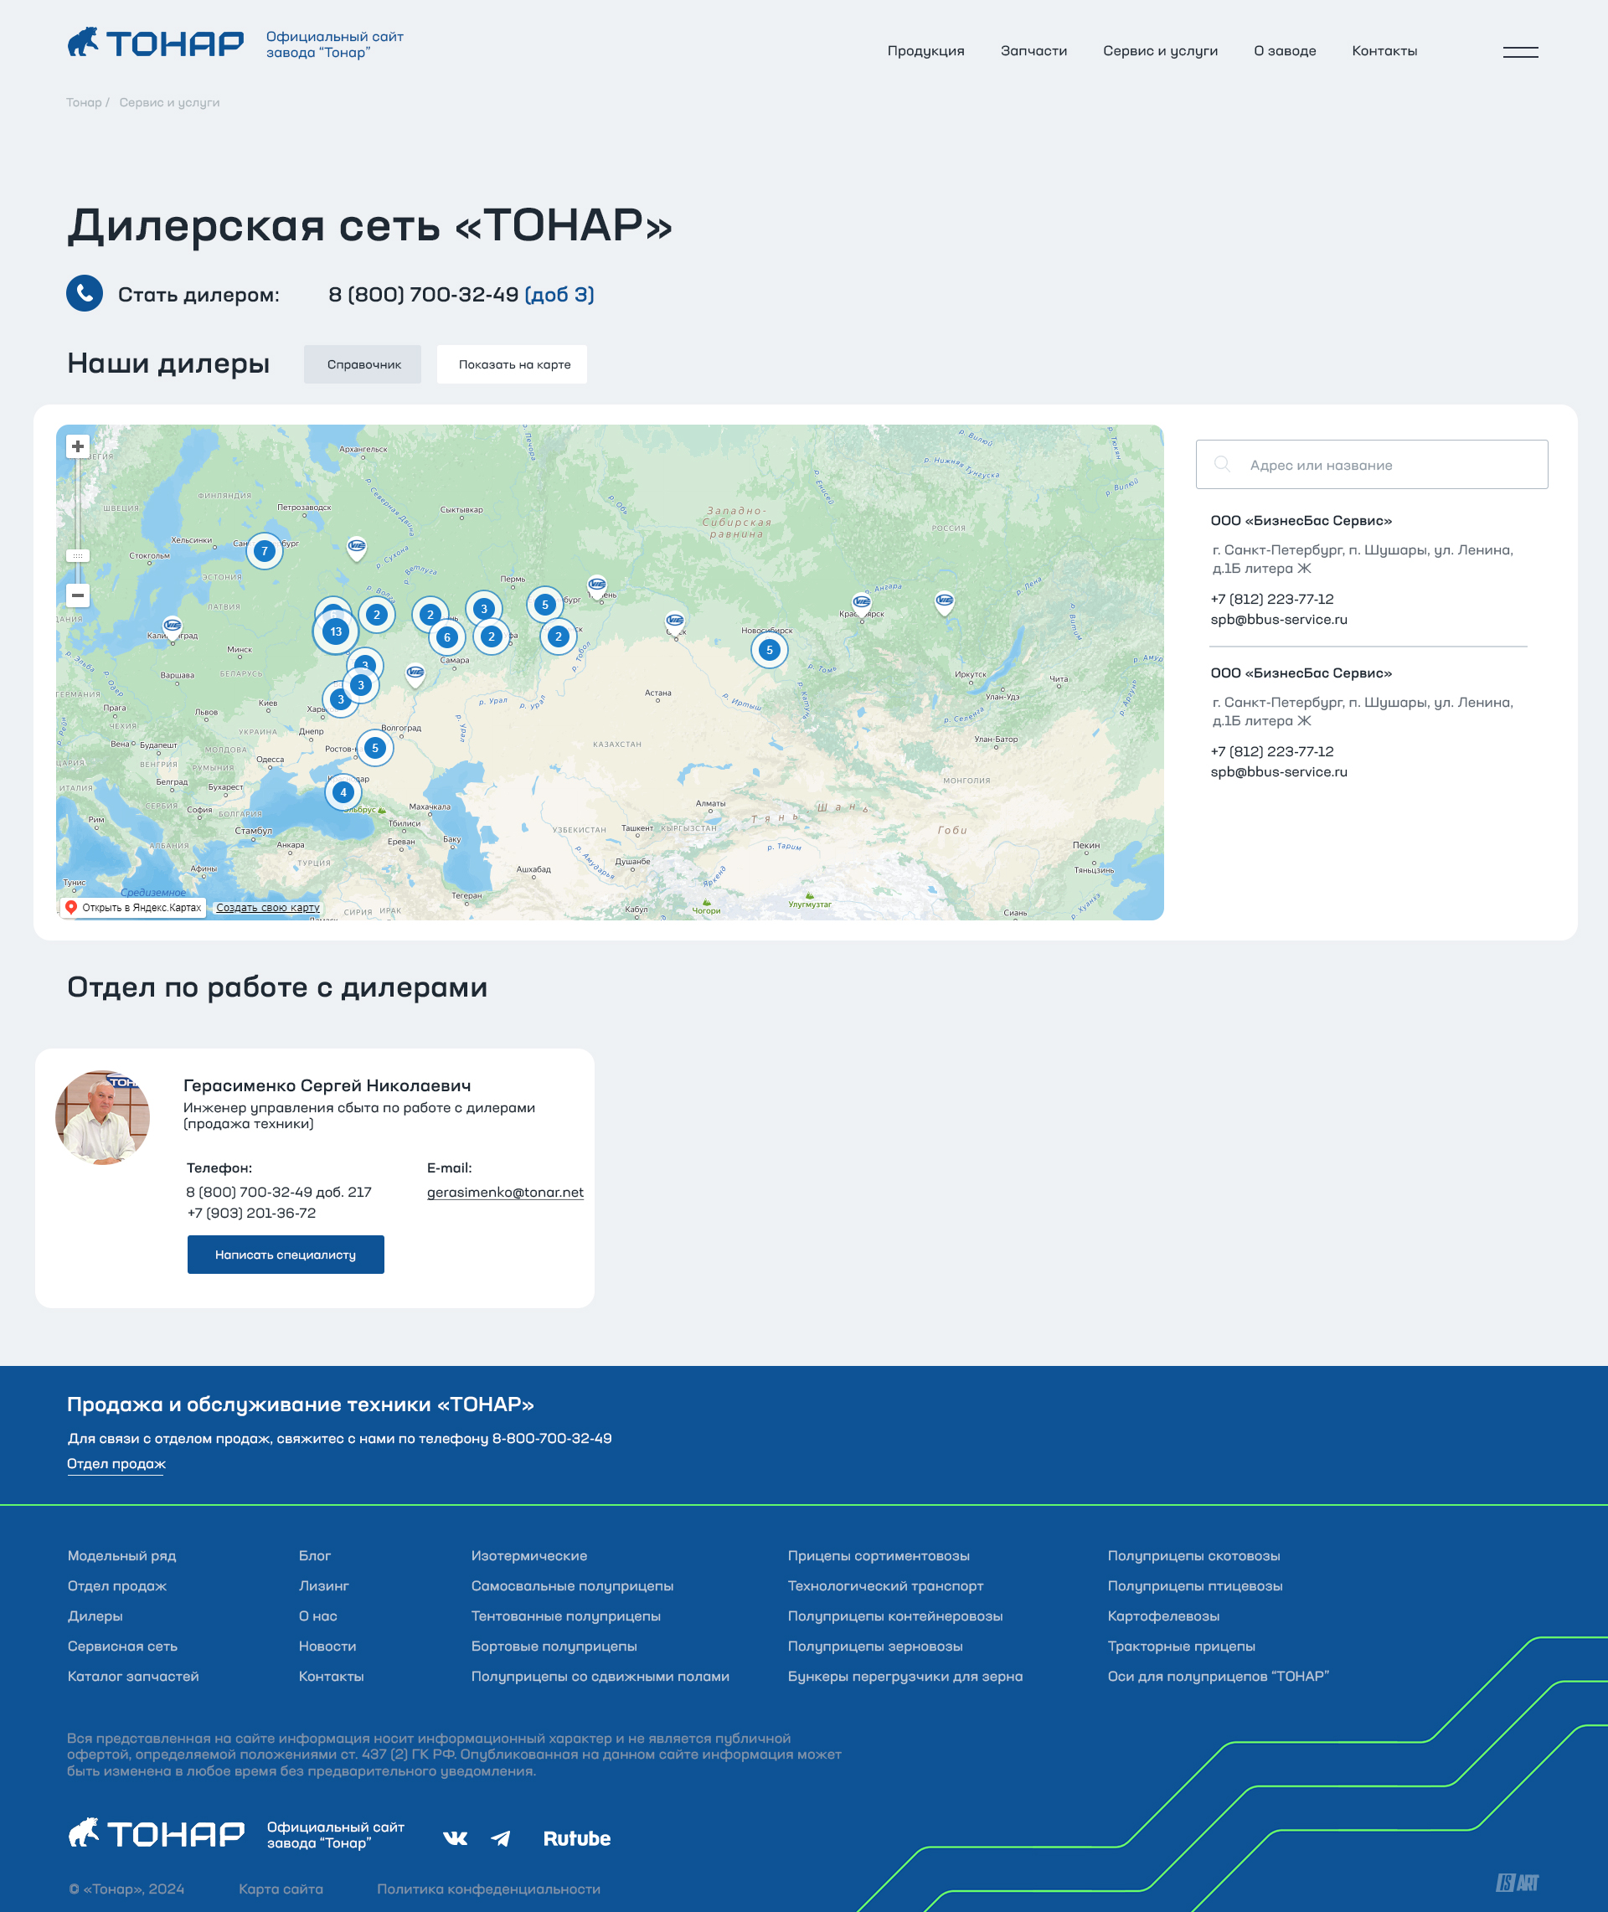Open Rutube link in footer
1608x1912 pixels.
[x=577, y=1838]
